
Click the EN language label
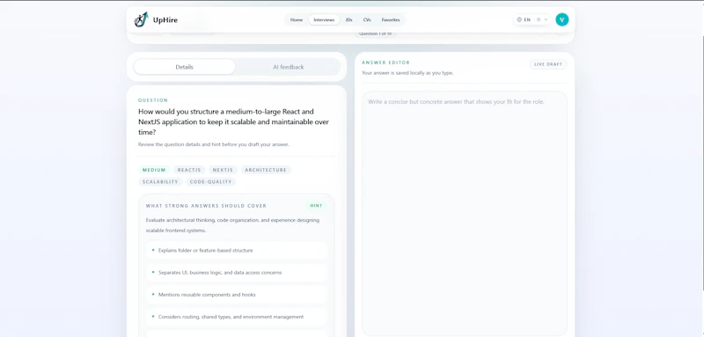[527, 19]
